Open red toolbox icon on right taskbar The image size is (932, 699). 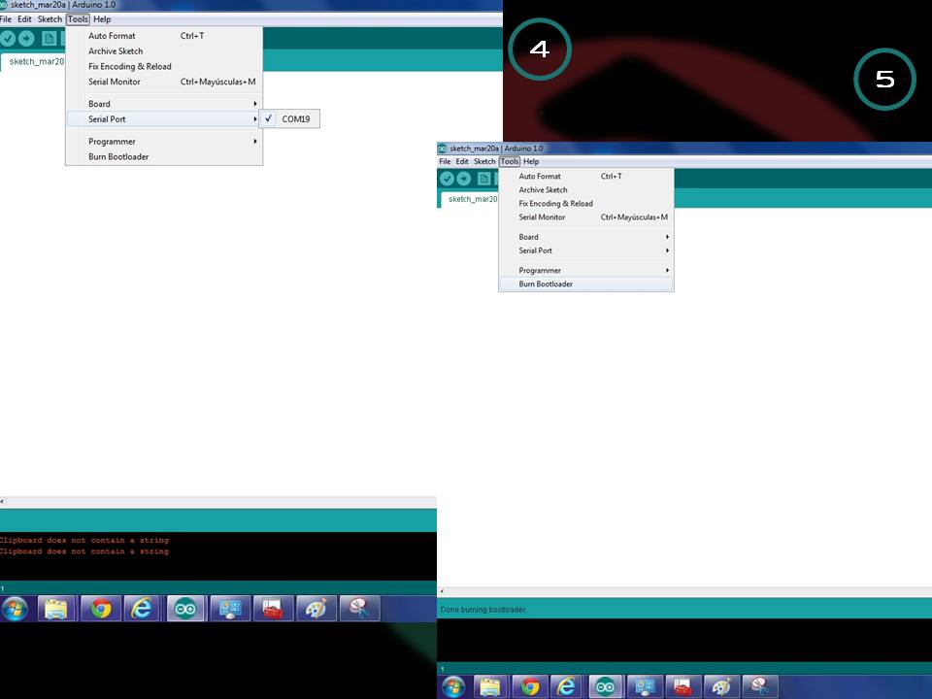click(x=682, y=687)
